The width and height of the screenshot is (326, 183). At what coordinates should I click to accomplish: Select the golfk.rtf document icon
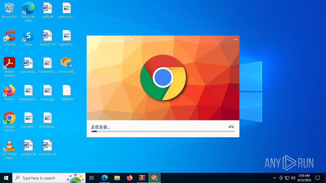click(x=47, y=11)
